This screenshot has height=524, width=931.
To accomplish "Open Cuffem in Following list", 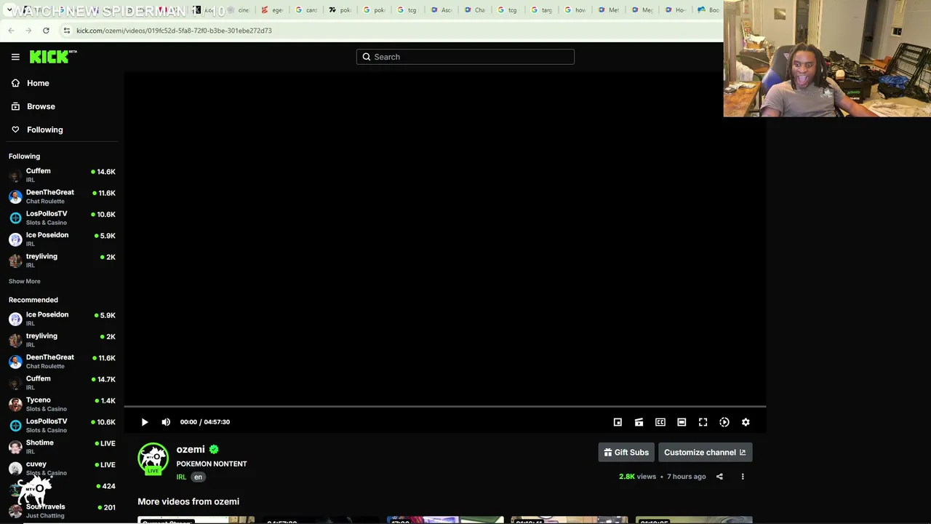I will pos(62,175).
